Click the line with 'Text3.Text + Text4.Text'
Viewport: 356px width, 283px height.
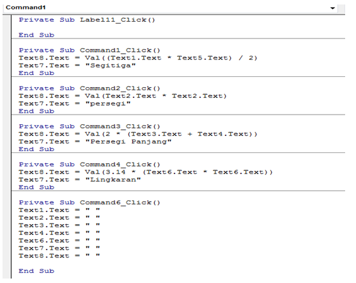138,134
